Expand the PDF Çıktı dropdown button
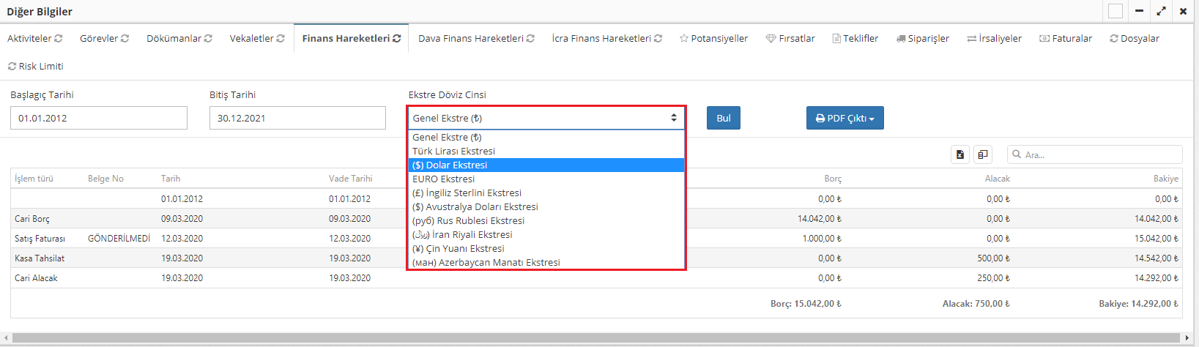The image size is (1199, 347). (845, 118)
